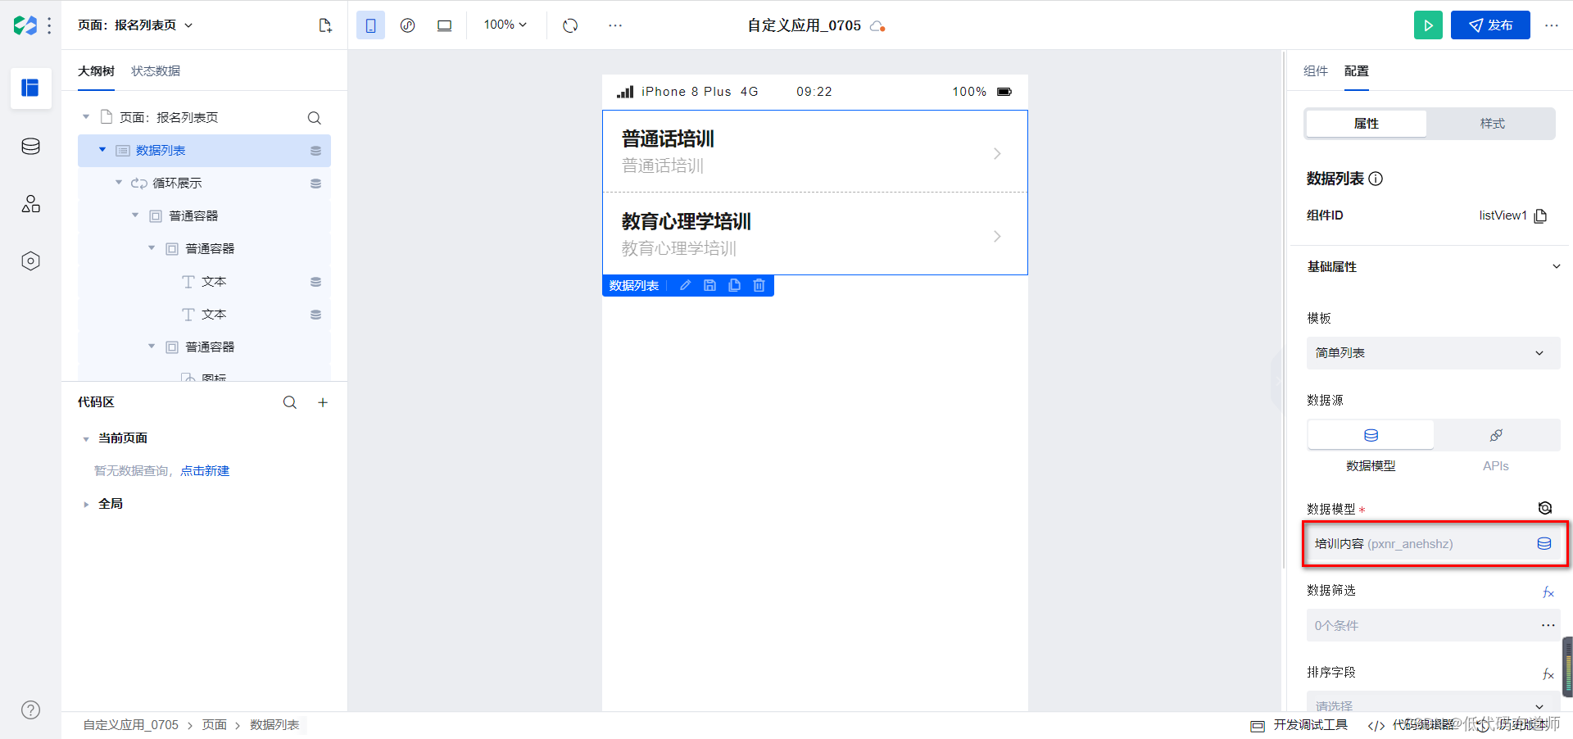Image resolution: width=1573 pixels, height=739 pixels.
Task: Open the toolbar more options ellipsis
Action: coord(615,25)
